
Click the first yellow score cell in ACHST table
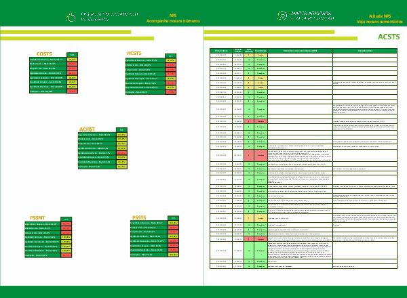click(121, 135)
